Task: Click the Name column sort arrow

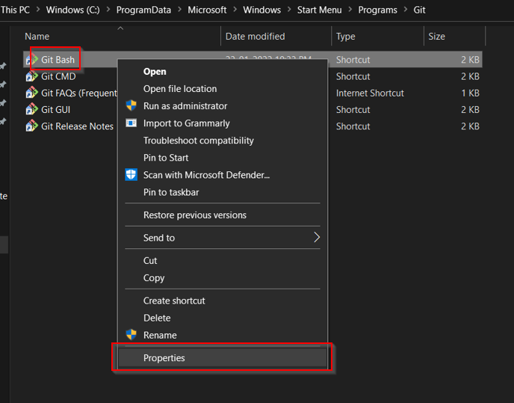Action: point(120,28)
